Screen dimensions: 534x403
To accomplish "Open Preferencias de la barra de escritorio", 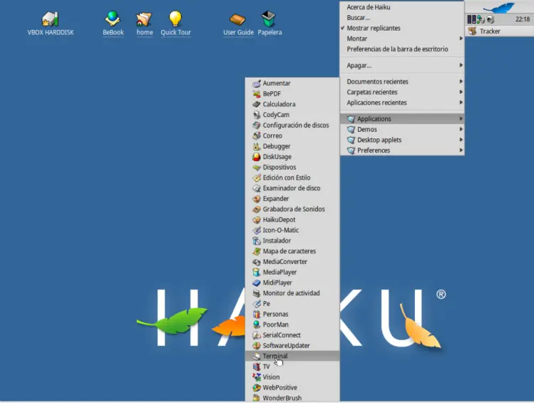I will 402,49.
